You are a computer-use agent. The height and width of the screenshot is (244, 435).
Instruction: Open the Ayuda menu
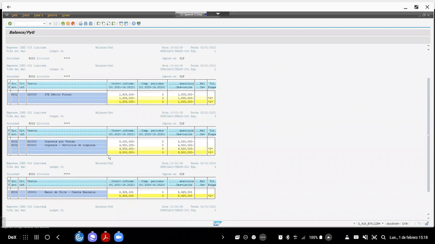[x=66, y=15]
